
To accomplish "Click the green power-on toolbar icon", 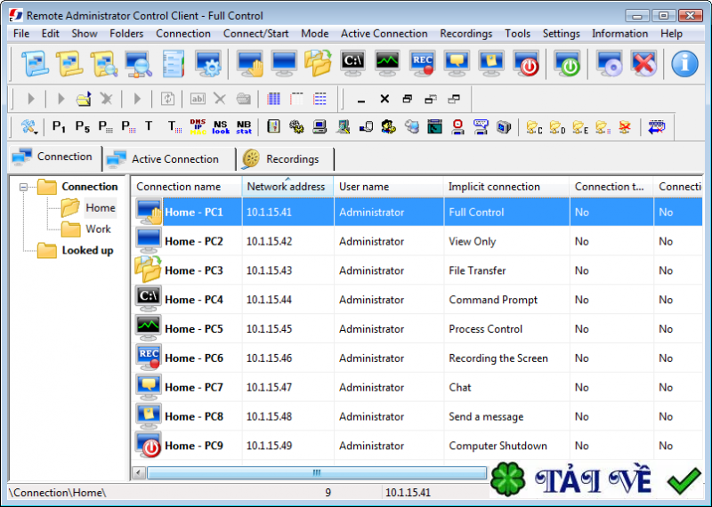I will point(567,64).
